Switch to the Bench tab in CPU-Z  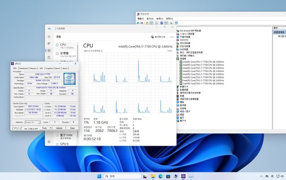[58, 68]
